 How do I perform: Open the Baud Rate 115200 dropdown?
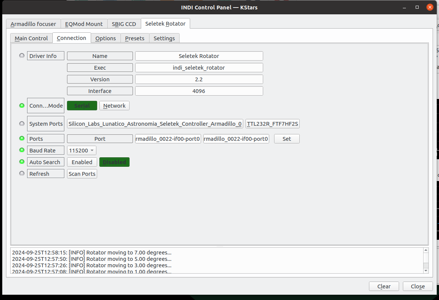click(x=82, y=150)
